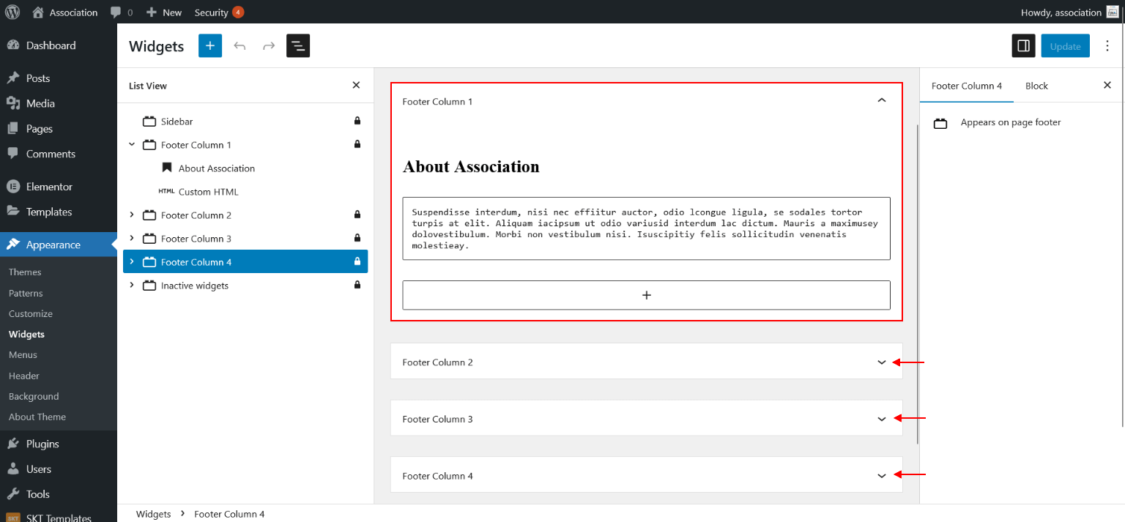This screenshot has height=522, width=1125.
Task: Open the Menus submenu under Appearance
Action: pos(23,355)
